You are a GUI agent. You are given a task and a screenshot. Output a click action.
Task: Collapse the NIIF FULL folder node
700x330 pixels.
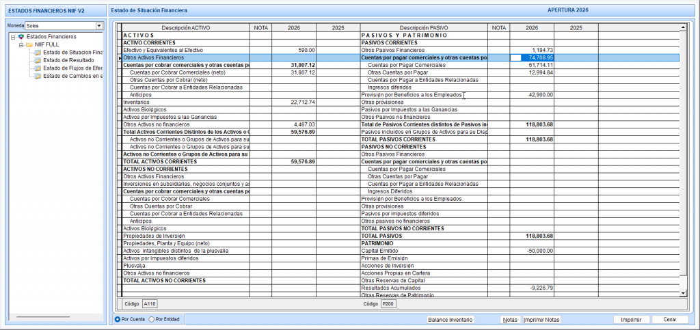coord(21,44)
